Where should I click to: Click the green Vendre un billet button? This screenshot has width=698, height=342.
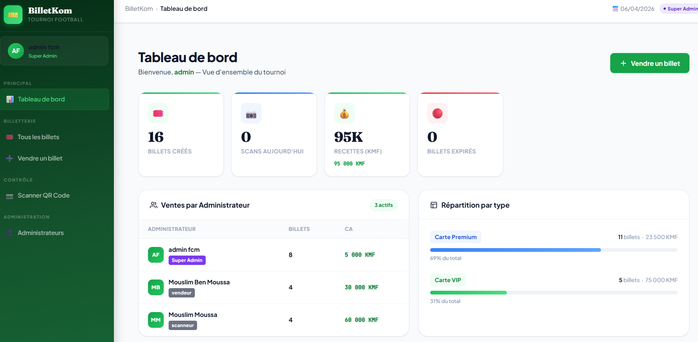click(650, 63)
